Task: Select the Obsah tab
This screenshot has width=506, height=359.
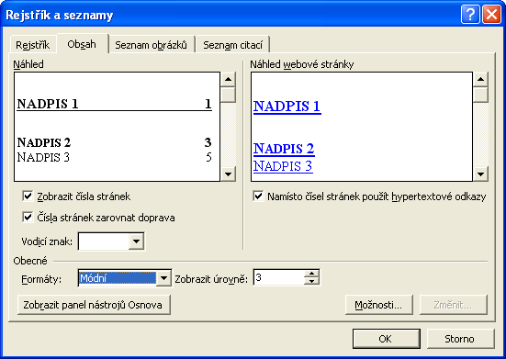Action: (x=82, y=44)
